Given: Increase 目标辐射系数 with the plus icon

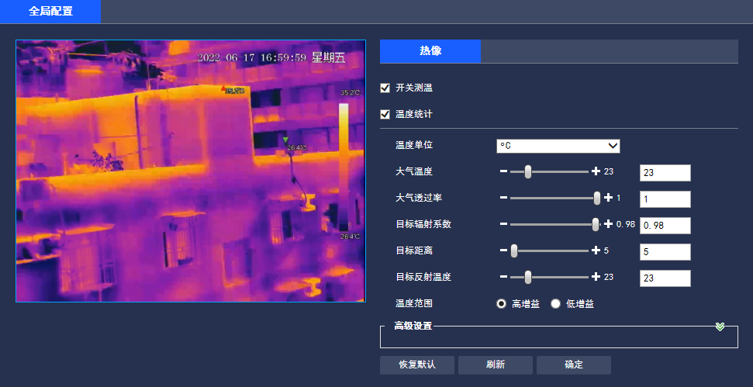Looking at the screenshot, I should tap(608, 224).
